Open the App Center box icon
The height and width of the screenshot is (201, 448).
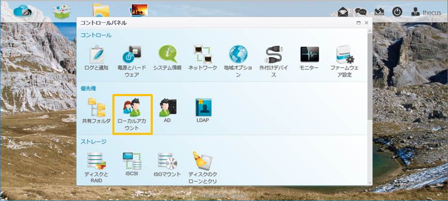pos(62,11)
